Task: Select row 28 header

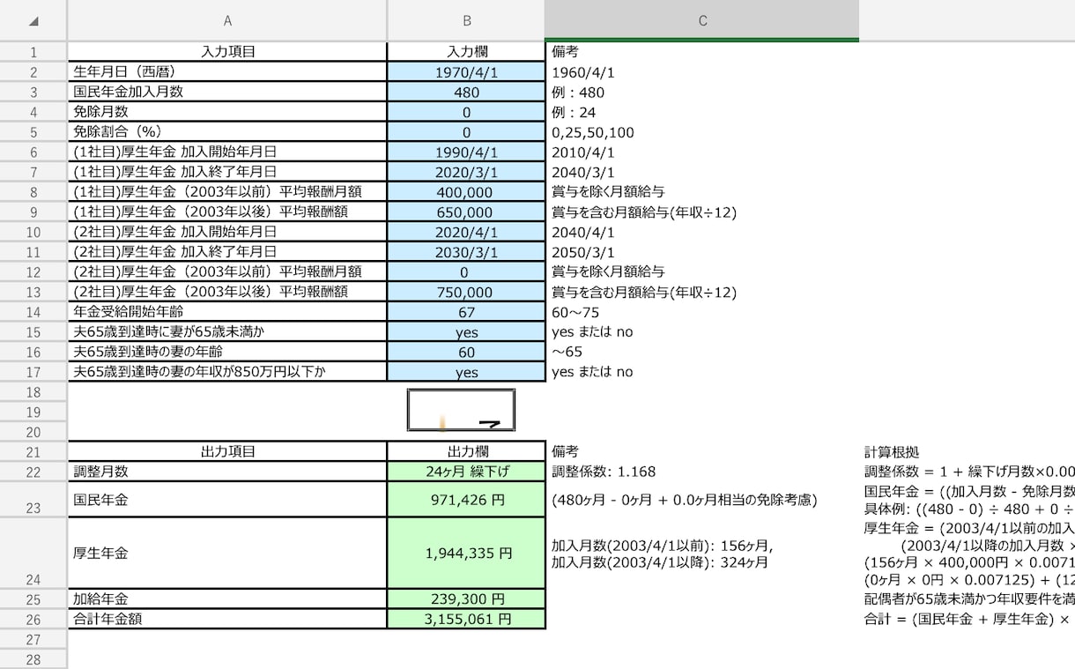Action: pyautogui.click(x=33, y=659)
